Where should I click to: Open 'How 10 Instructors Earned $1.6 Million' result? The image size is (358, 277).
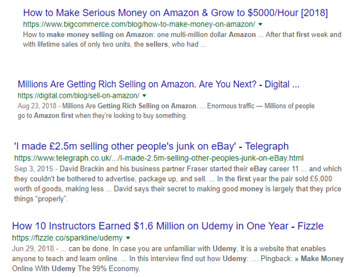pos(168,225)
